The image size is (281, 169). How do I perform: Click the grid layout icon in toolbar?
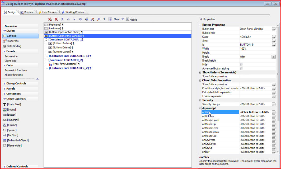(x=110, y=19)
